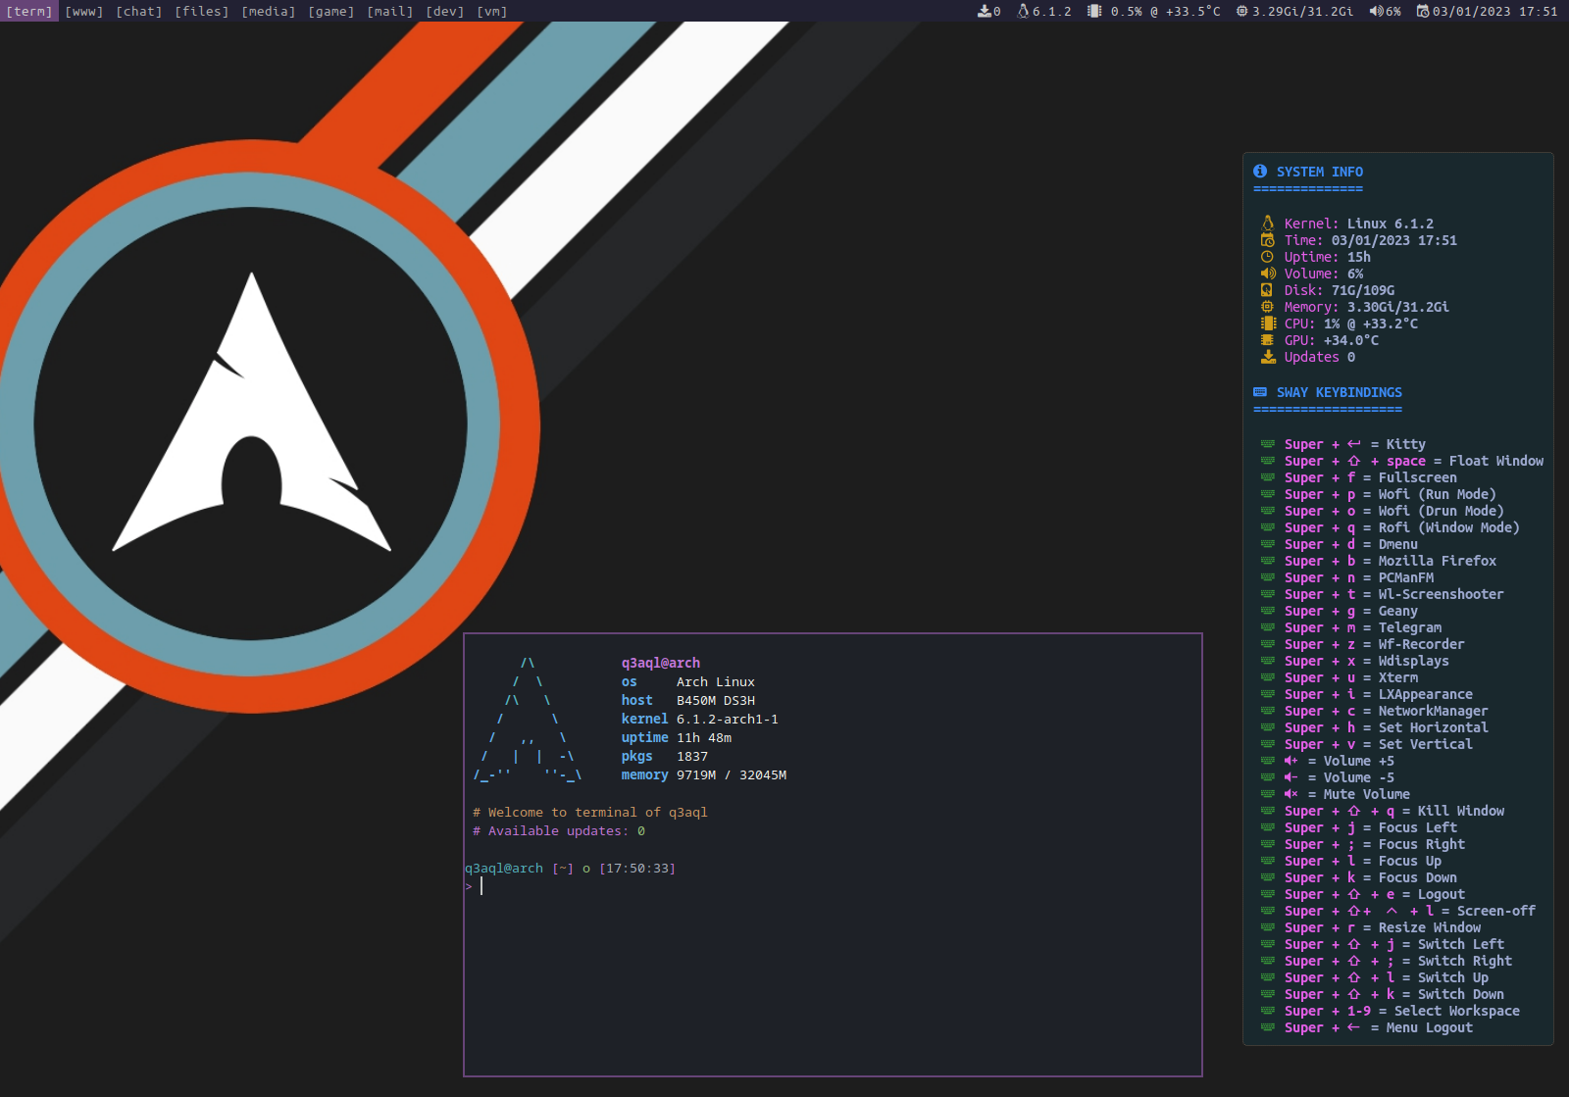Image resolution: width=1569 pixels, height=1097 pixels.
Task: Click the 3.29Gi/31.2Gi memory readout in top bar
Action: [1302, 12]
